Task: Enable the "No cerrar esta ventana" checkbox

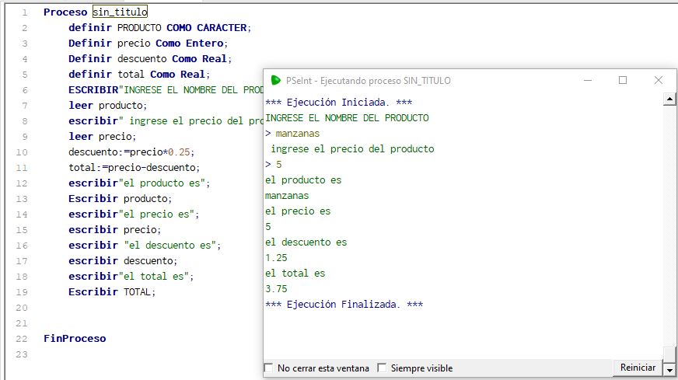Action: (x=269, y=368)
